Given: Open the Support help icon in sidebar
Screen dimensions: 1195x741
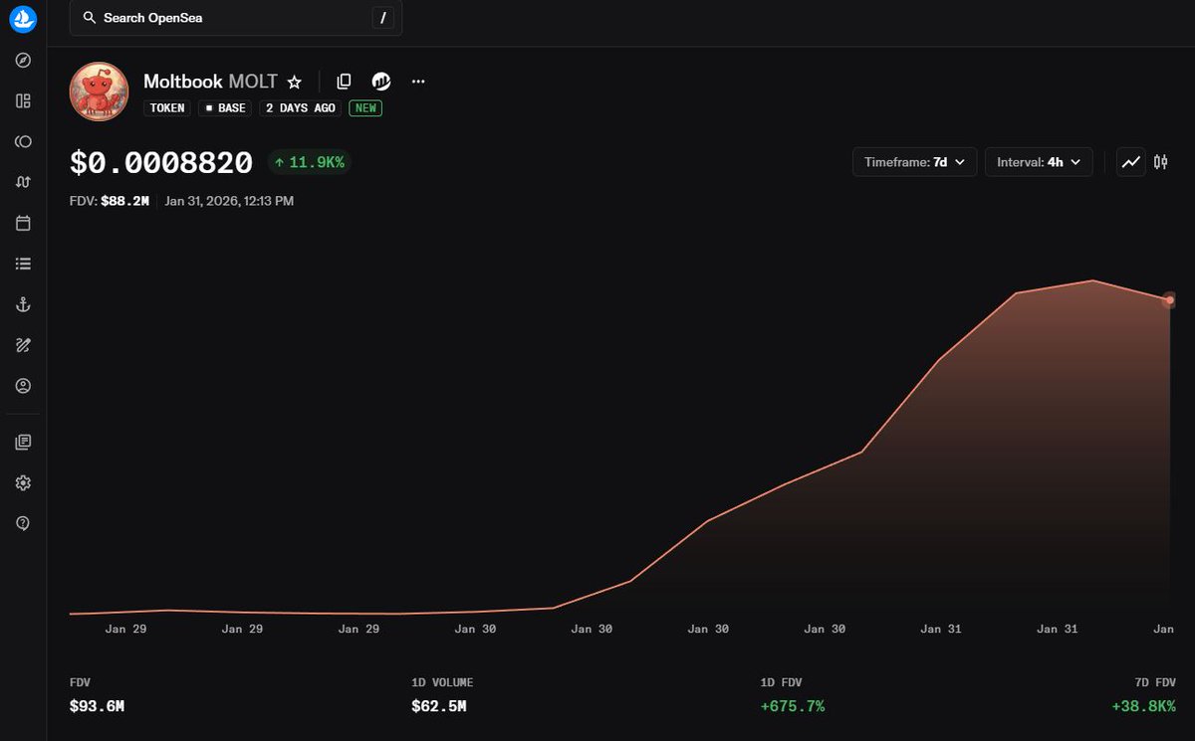Looking at the screenshot, I should tap(23, 523).
